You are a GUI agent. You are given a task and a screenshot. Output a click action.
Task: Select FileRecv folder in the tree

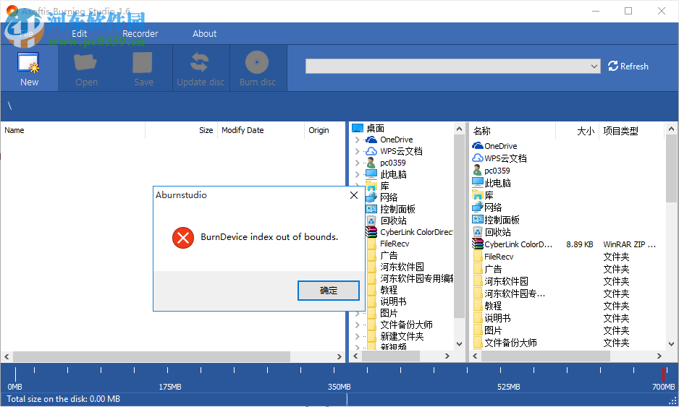coord(395,244)
